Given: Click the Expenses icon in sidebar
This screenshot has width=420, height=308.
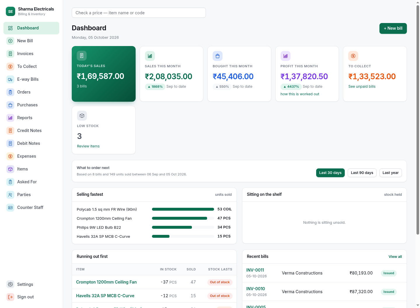Looking at the screenshot, I should 10,156.
